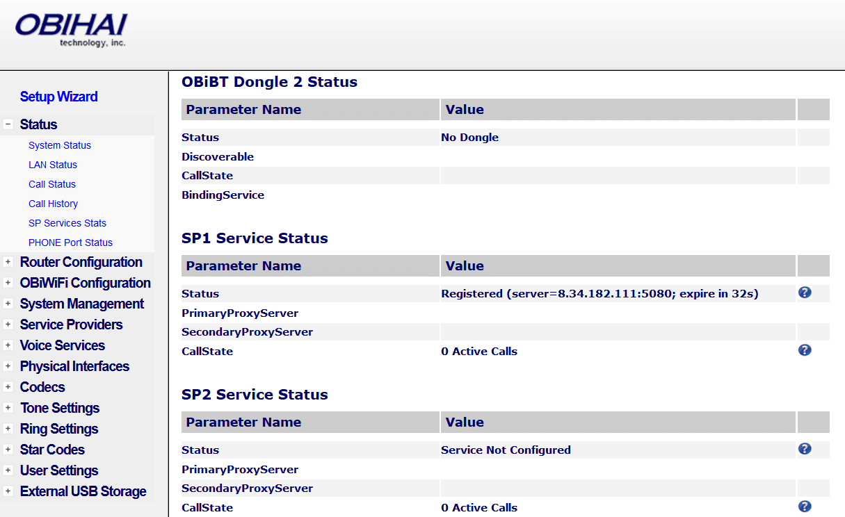
Task: Click 'SP1 Service Status' heading
Action: point(255,238)
